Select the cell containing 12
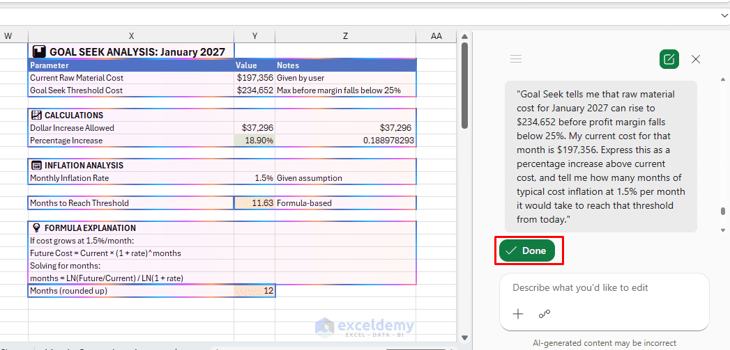Screen dimensions: 730x350 [x=254, y=291]
